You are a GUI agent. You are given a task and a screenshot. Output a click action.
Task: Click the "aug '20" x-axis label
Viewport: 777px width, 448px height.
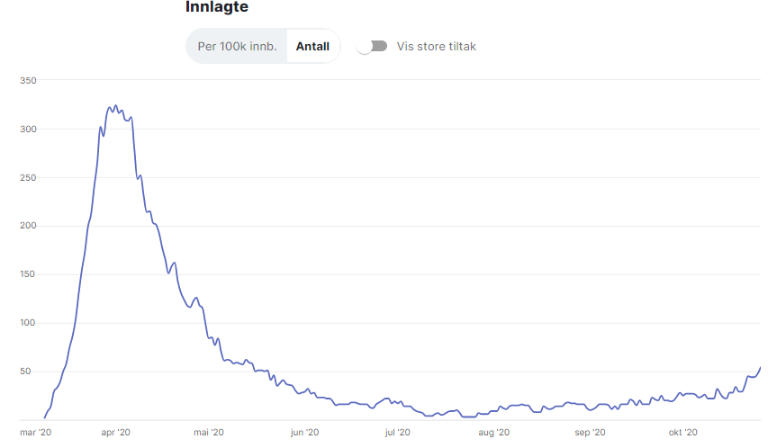click(493, 433)
